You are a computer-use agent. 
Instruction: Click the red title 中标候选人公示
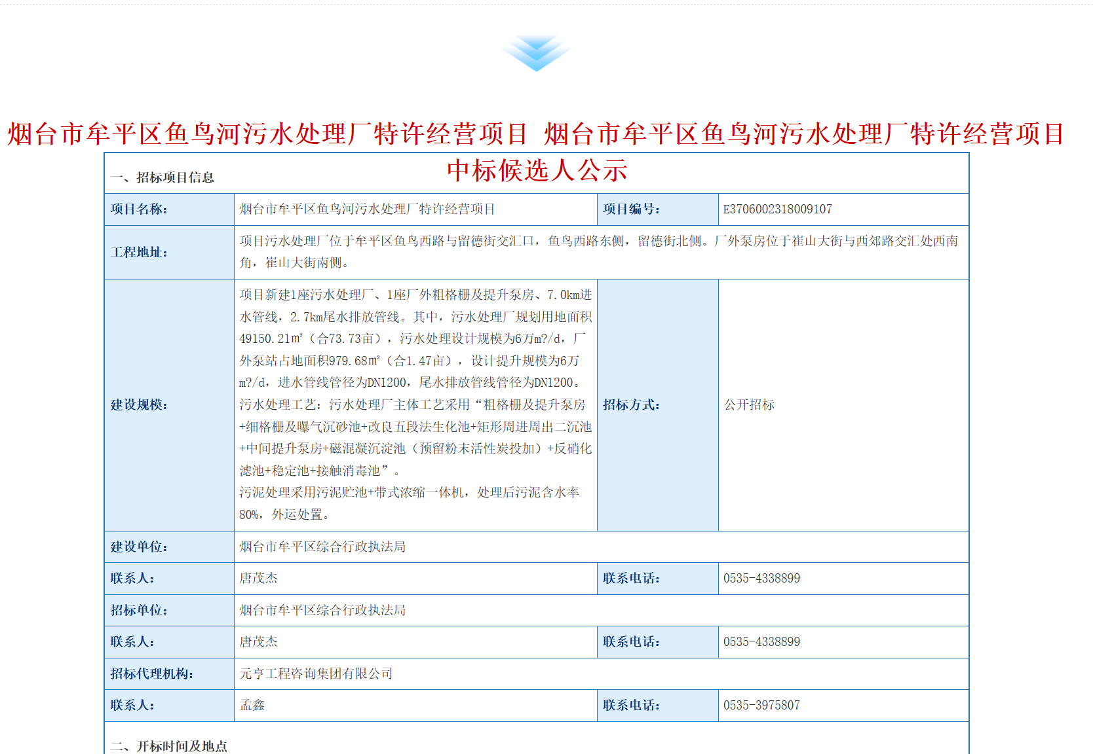point(537,171)
